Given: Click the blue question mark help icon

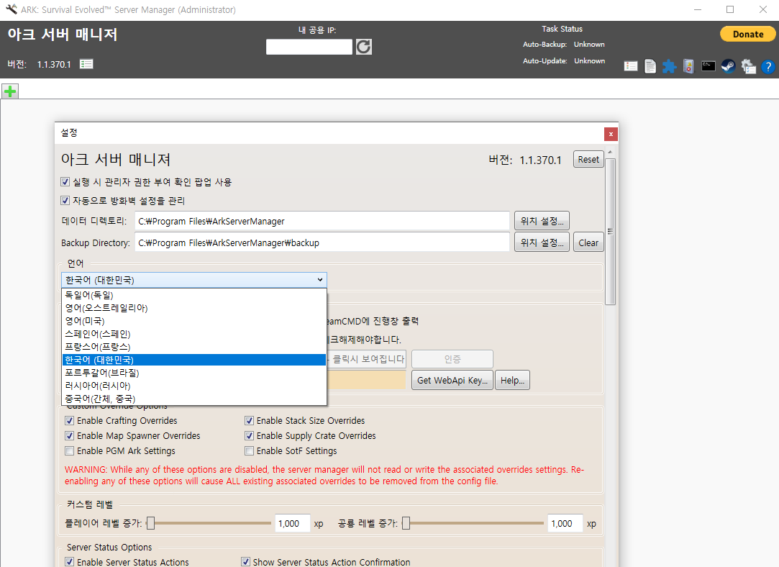Looking at the screenshot, I should (x=768, y=66).
